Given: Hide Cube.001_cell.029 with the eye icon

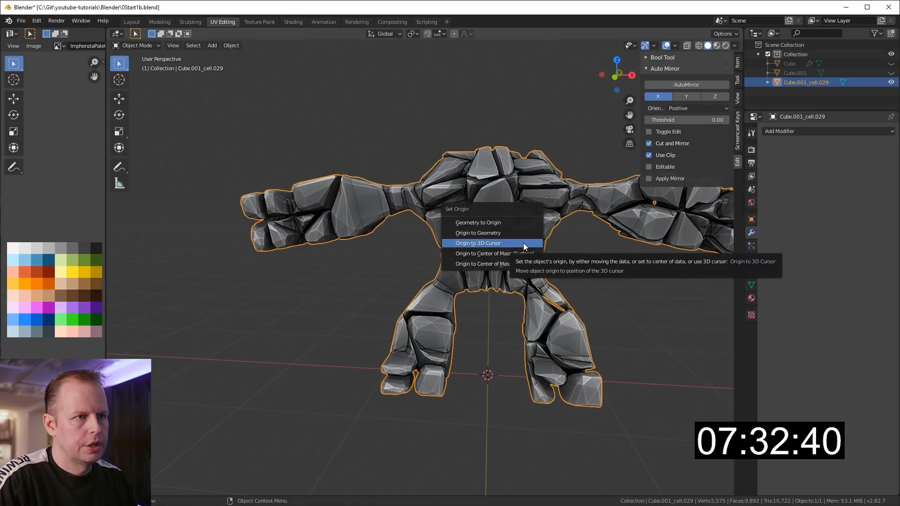Looking at the screenshot, I should pos(891,82).
